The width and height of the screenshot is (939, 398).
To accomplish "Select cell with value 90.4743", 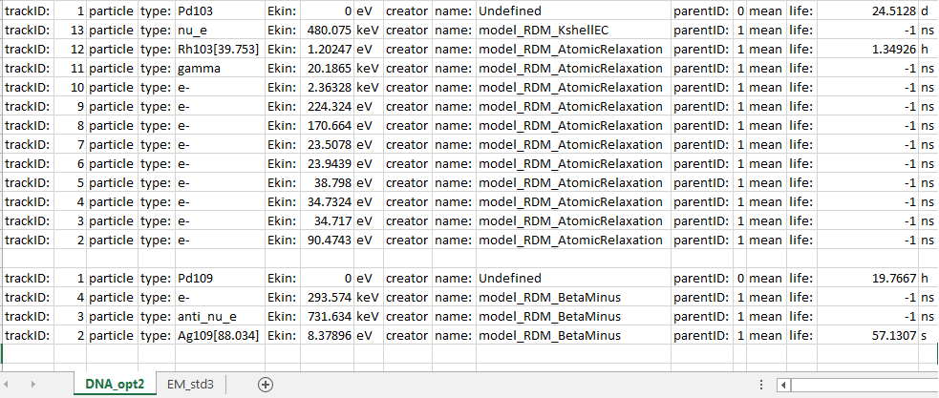I will [327, 240].
